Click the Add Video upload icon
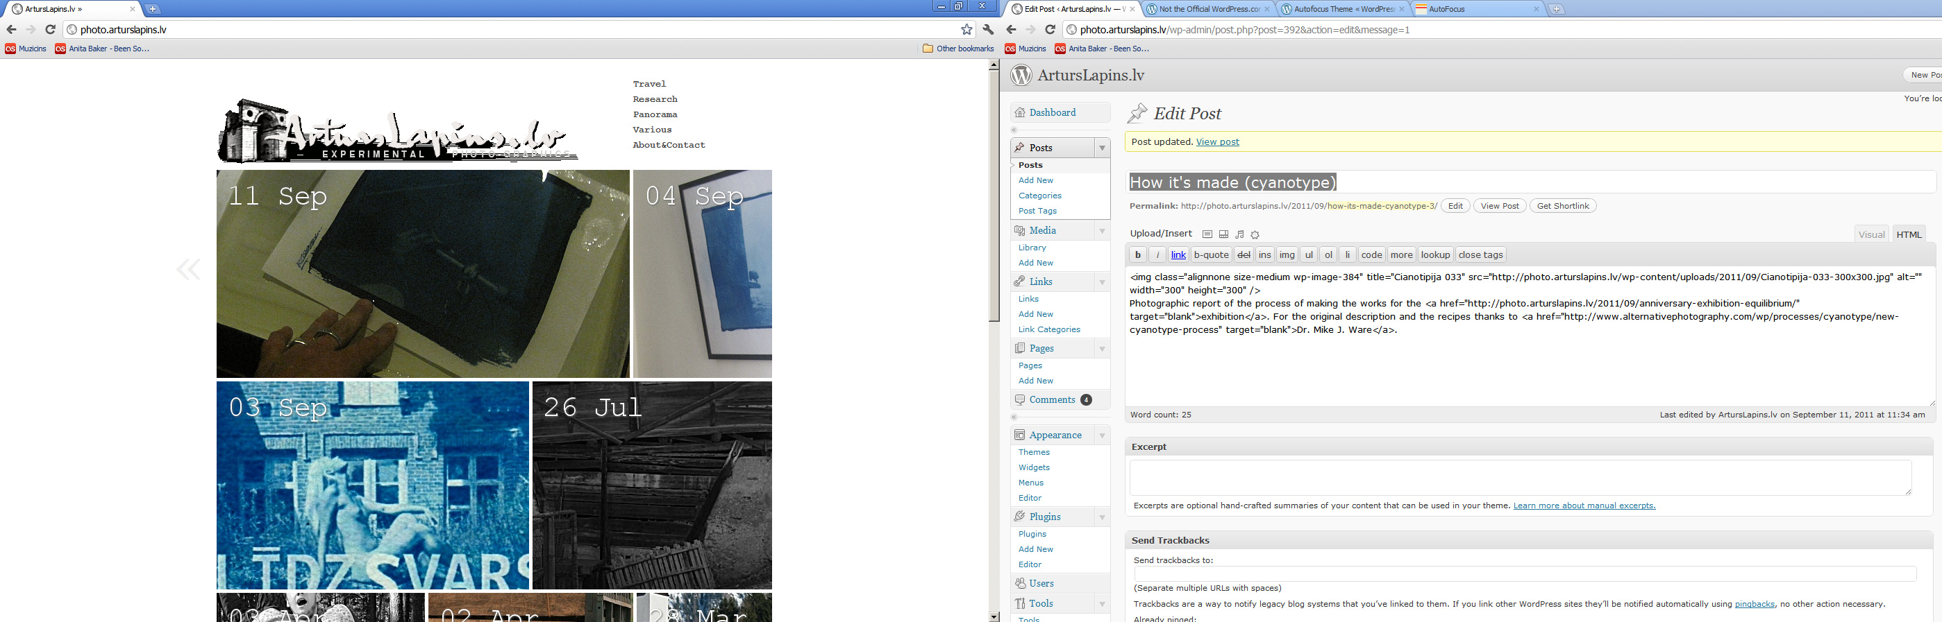1942x622 pixels. [x=1223, y=234]
